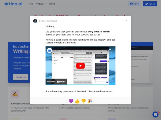This screenshot has width=161, height=120.
Task: Click the Share arrow on the video
Action: (x=110, y=51)
